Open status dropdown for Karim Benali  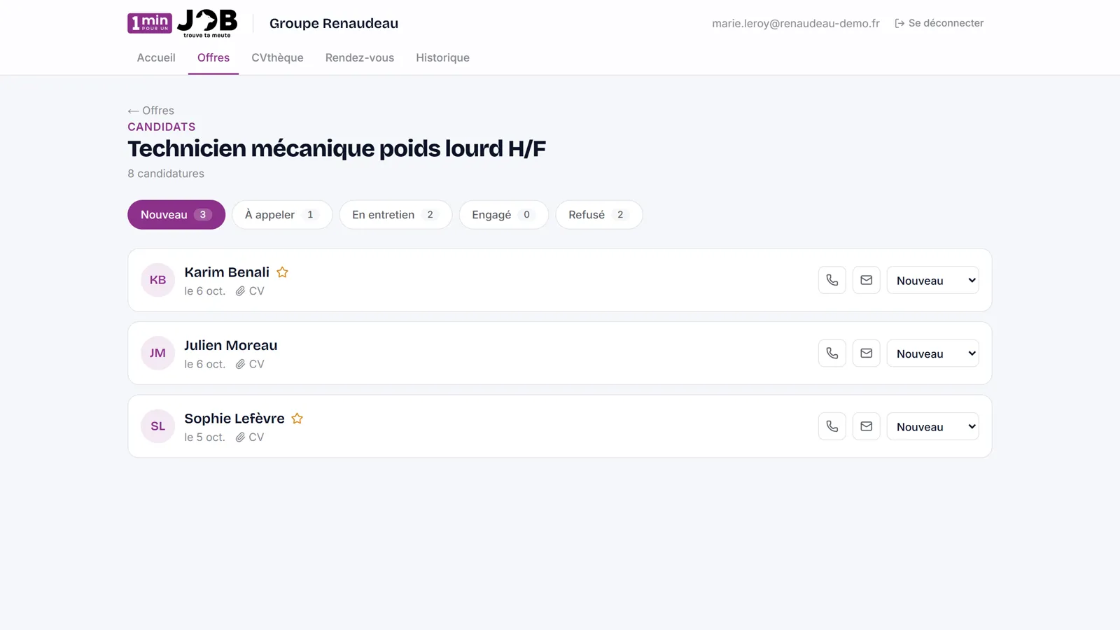pos(932,280)
